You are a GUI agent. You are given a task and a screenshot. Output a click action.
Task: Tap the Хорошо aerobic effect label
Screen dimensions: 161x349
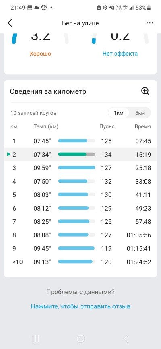click(40, 54)
